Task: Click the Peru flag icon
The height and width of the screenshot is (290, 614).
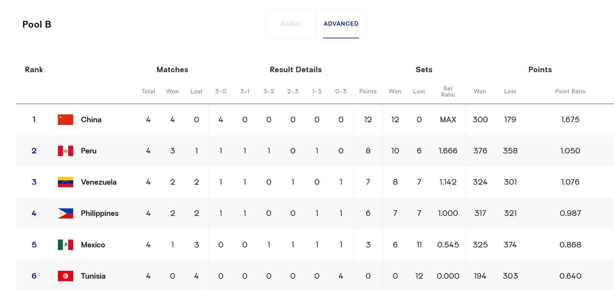Action: [66, 151]
